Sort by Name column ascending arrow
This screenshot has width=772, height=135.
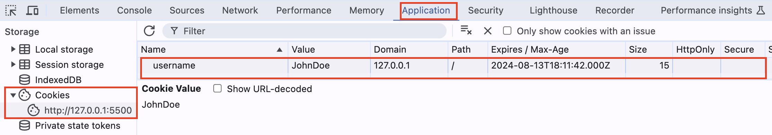279,50
